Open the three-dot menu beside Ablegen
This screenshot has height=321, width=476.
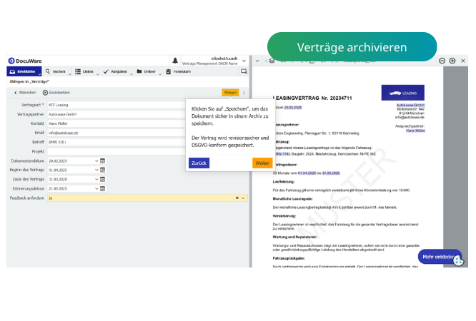pyautogui.click(x=244, y=93)
